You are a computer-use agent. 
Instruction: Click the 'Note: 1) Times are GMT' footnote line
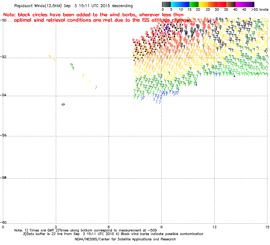[86, 230]
